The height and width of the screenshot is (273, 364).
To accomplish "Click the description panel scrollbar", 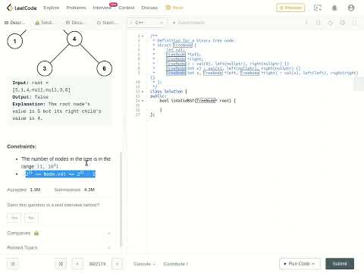I will 121,199.
